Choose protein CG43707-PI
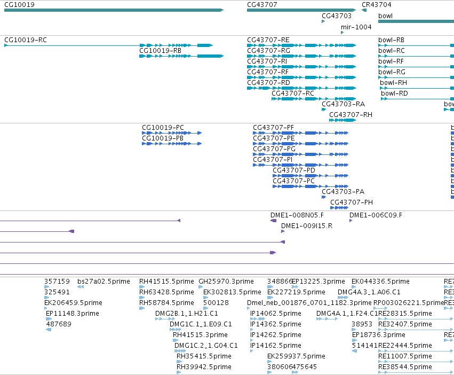The height and width of the screenshot is (375, 454). coord(300,165)
